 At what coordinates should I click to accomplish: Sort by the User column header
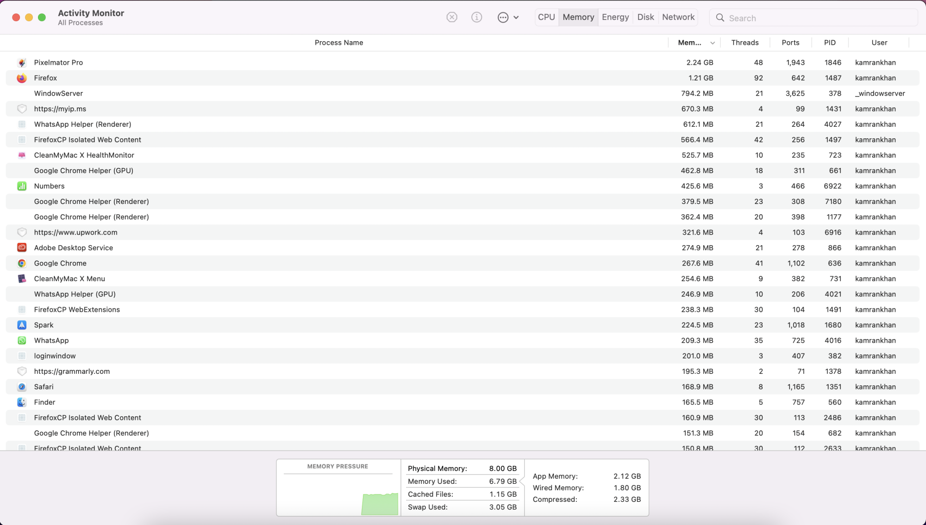coord(879,43)
